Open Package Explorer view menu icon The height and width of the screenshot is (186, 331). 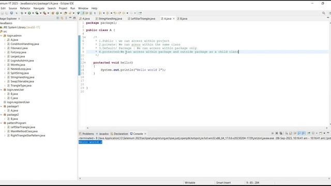click(66, 19)
